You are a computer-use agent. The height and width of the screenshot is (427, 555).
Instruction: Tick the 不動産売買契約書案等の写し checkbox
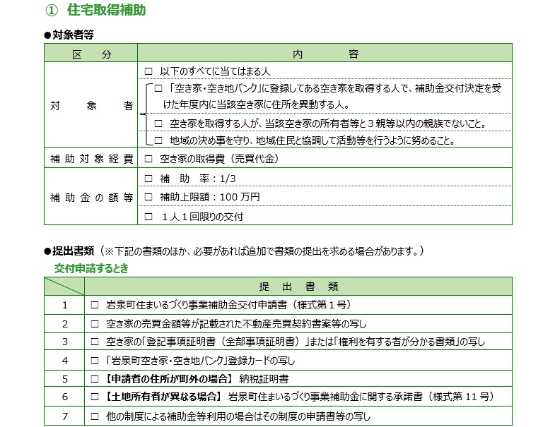[x=95, y=324]
